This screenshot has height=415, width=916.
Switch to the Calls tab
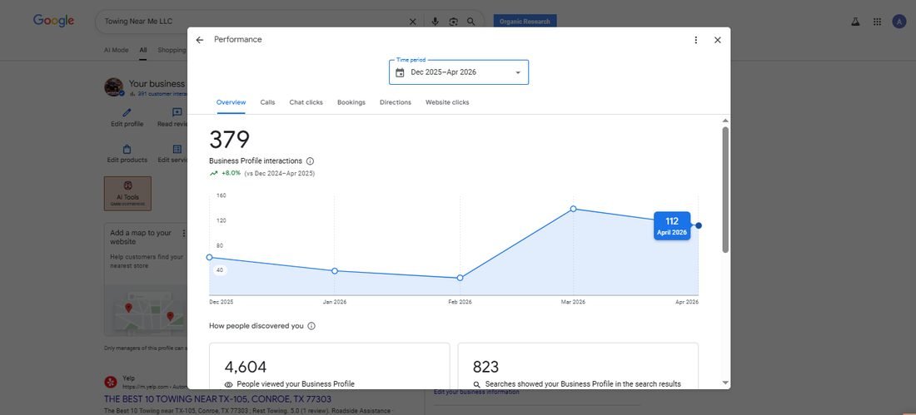[267, 102]
